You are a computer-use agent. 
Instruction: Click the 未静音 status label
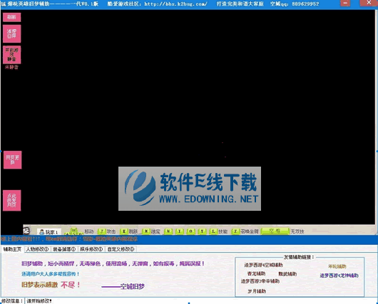click(11, 67)
